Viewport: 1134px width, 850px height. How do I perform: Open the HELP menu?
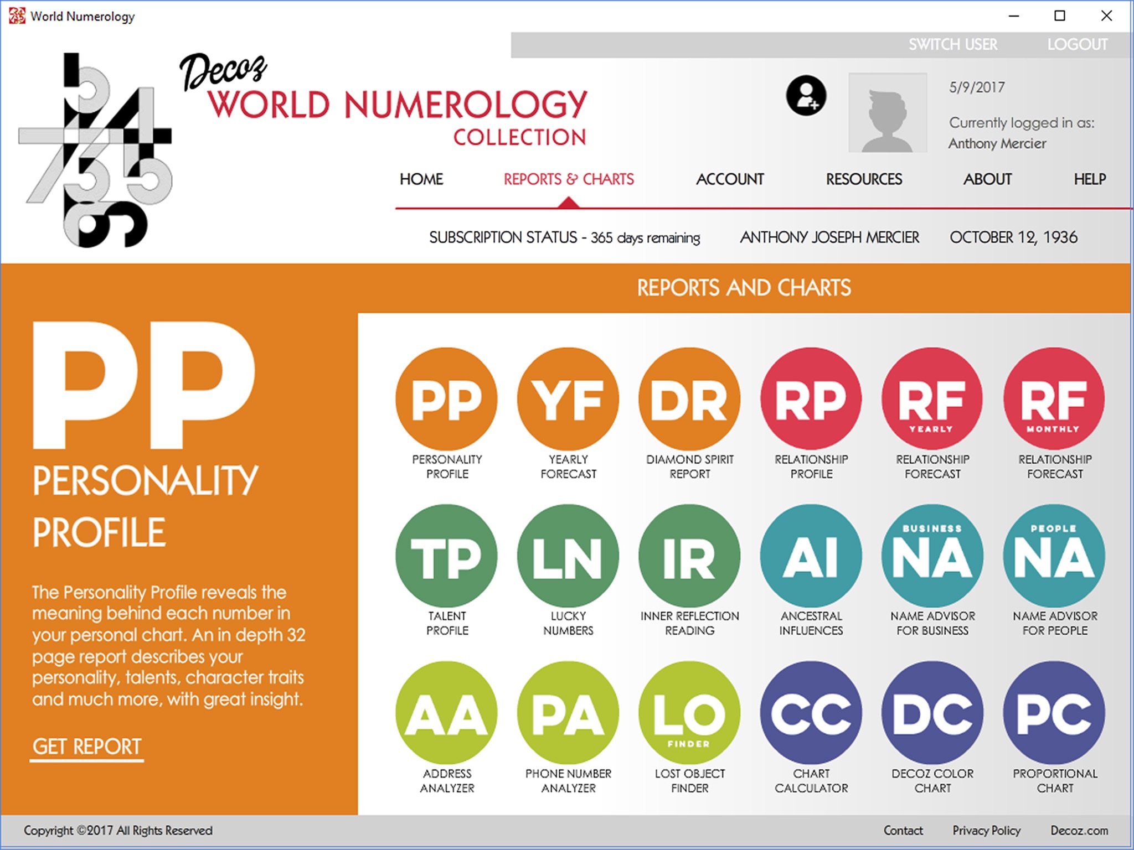[x=1090, y=179]
